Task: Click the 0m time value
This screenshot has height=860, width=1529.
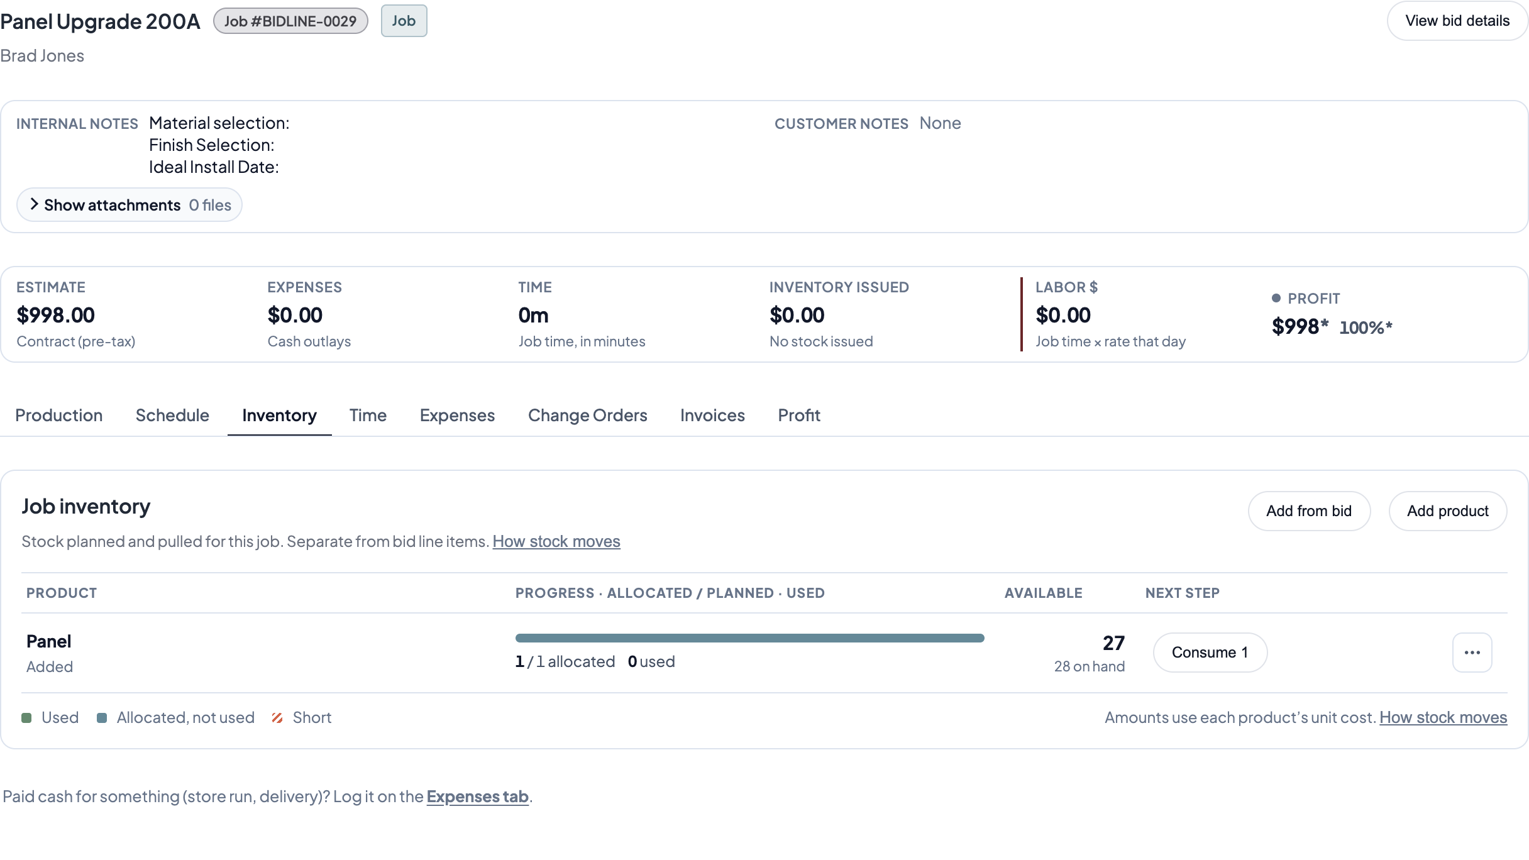Action: coord(533,315)
